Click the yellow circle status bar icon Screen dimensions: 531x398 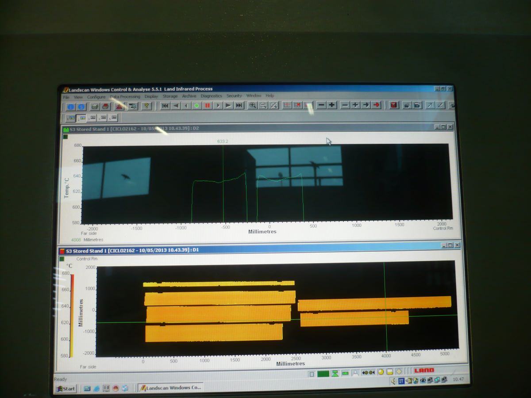(381, 372)
